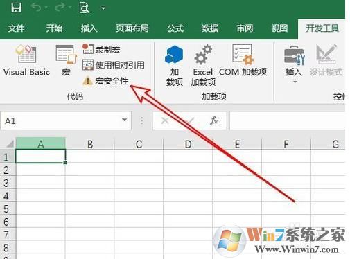Select row 5 header
Viewport: 350px width, 259px height.
click(x=7, y=208)
